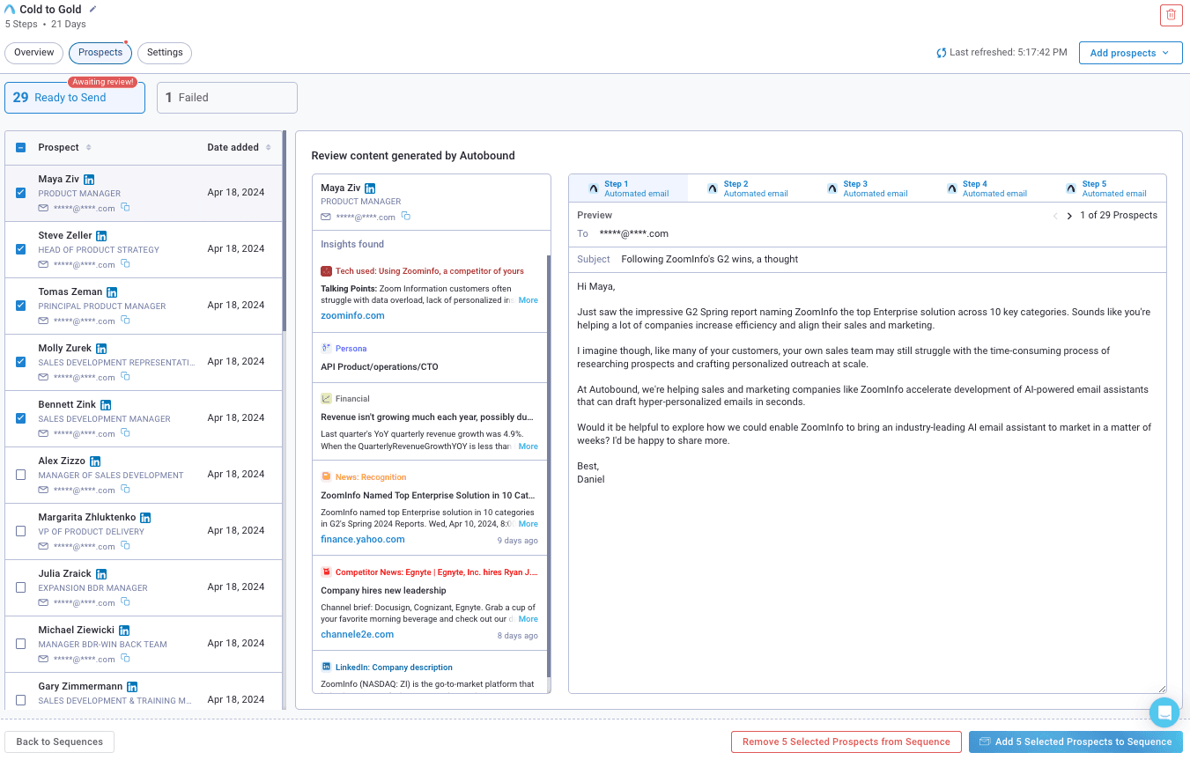Switch to the Settings tab

(x=164, y=53)
